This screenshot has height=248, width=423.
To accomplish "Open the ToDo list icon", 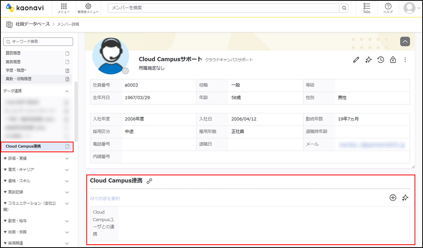I will coord(367,8).
